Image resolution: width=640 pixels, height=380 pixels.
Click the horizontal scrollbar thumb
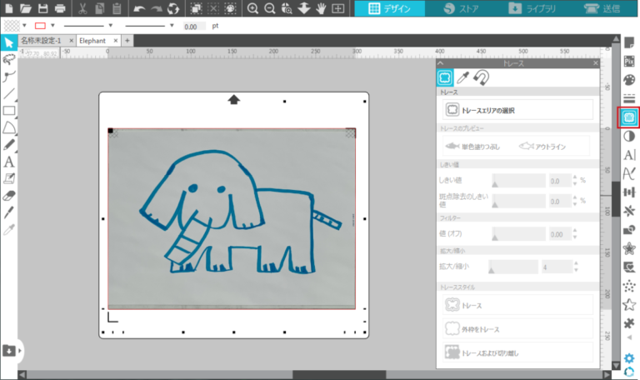(339, 374)
